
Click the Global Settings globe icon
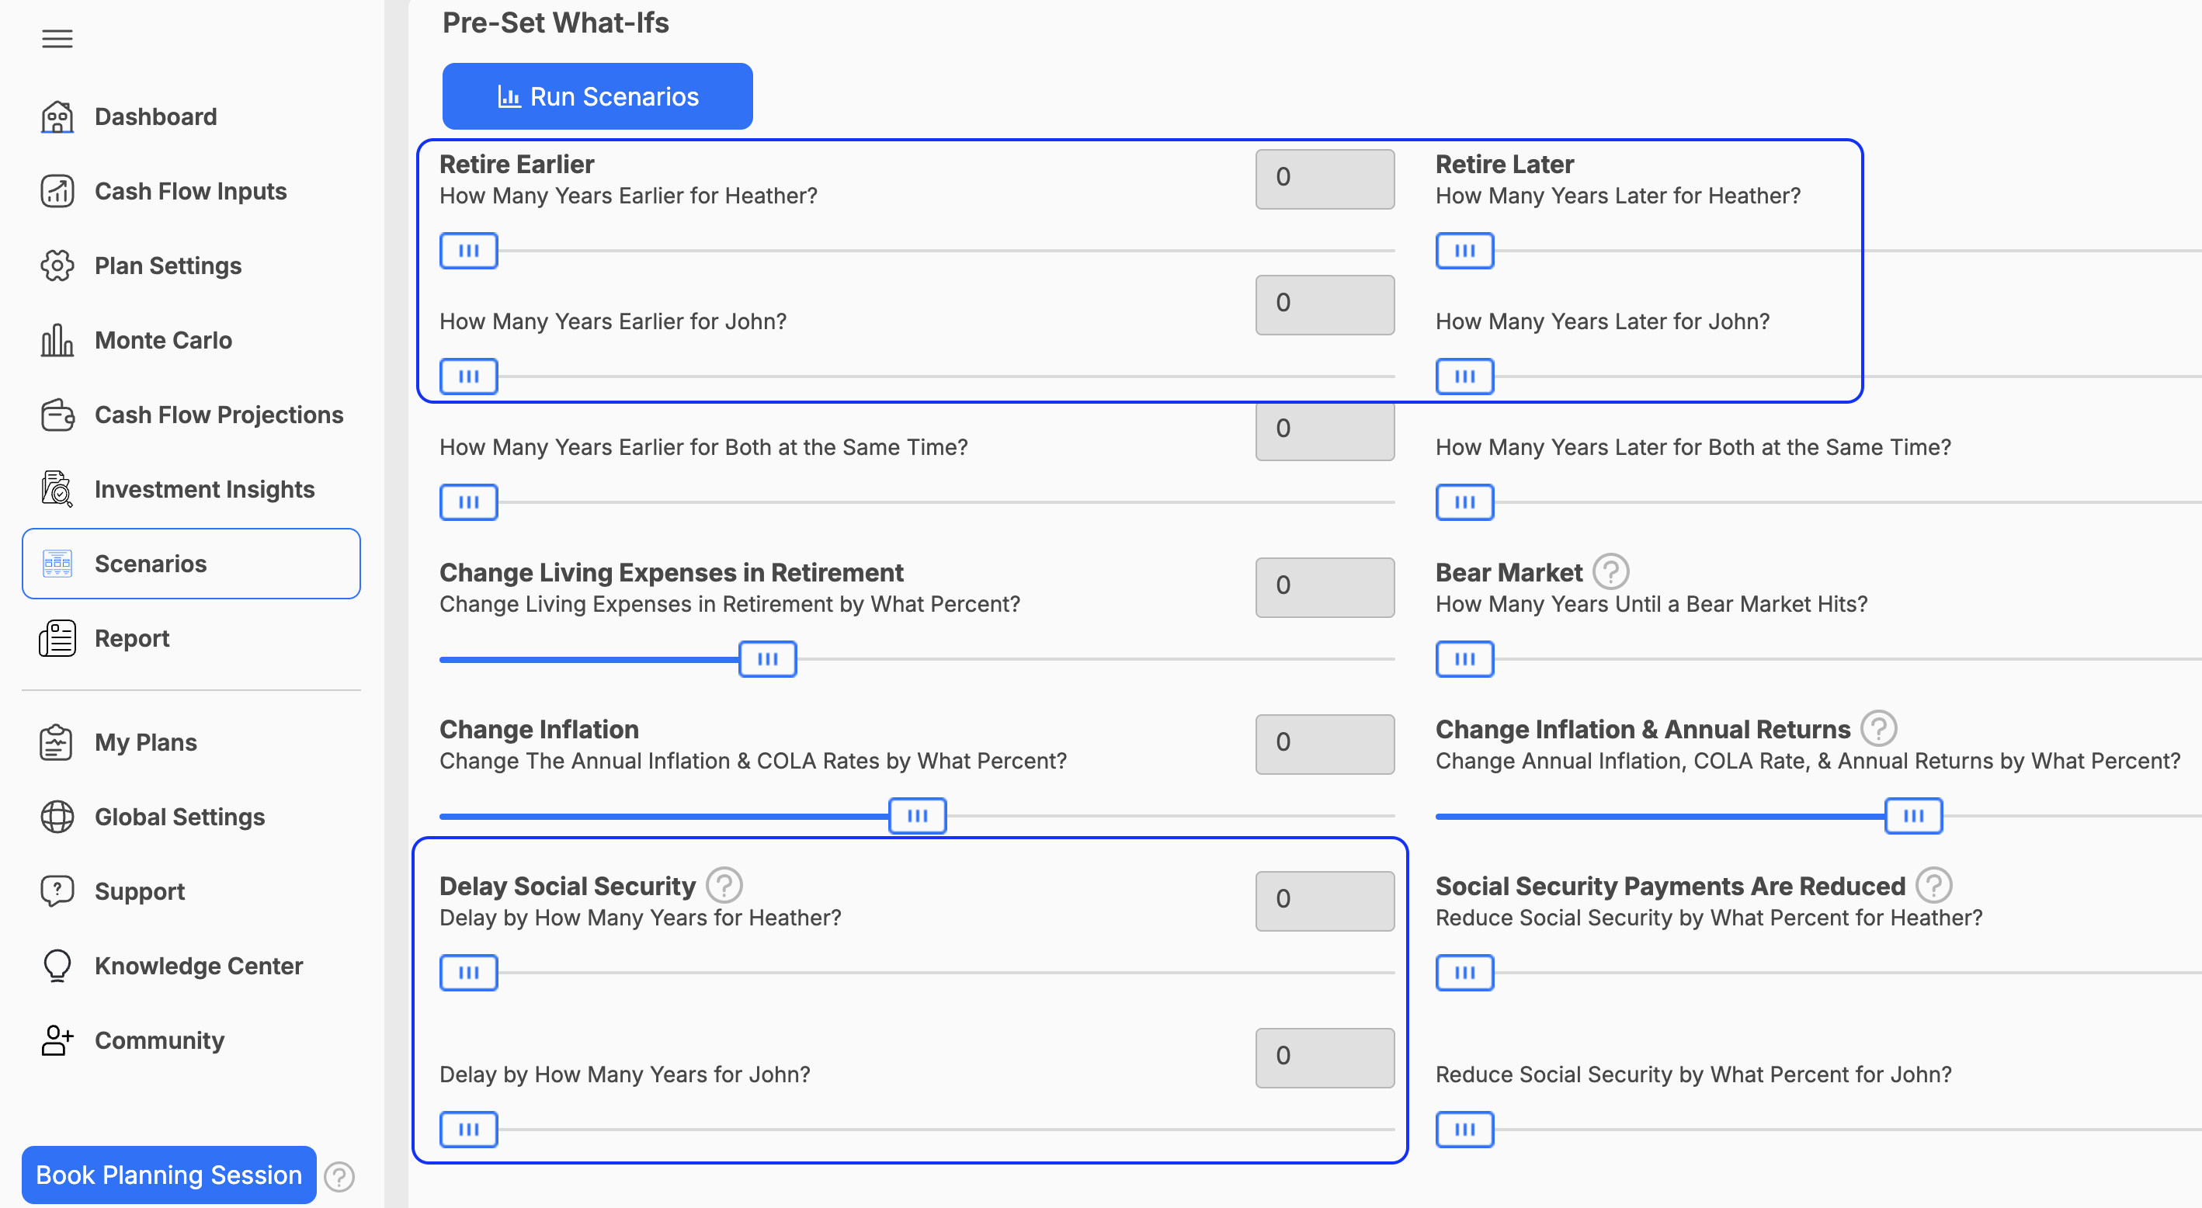[57, 817]
